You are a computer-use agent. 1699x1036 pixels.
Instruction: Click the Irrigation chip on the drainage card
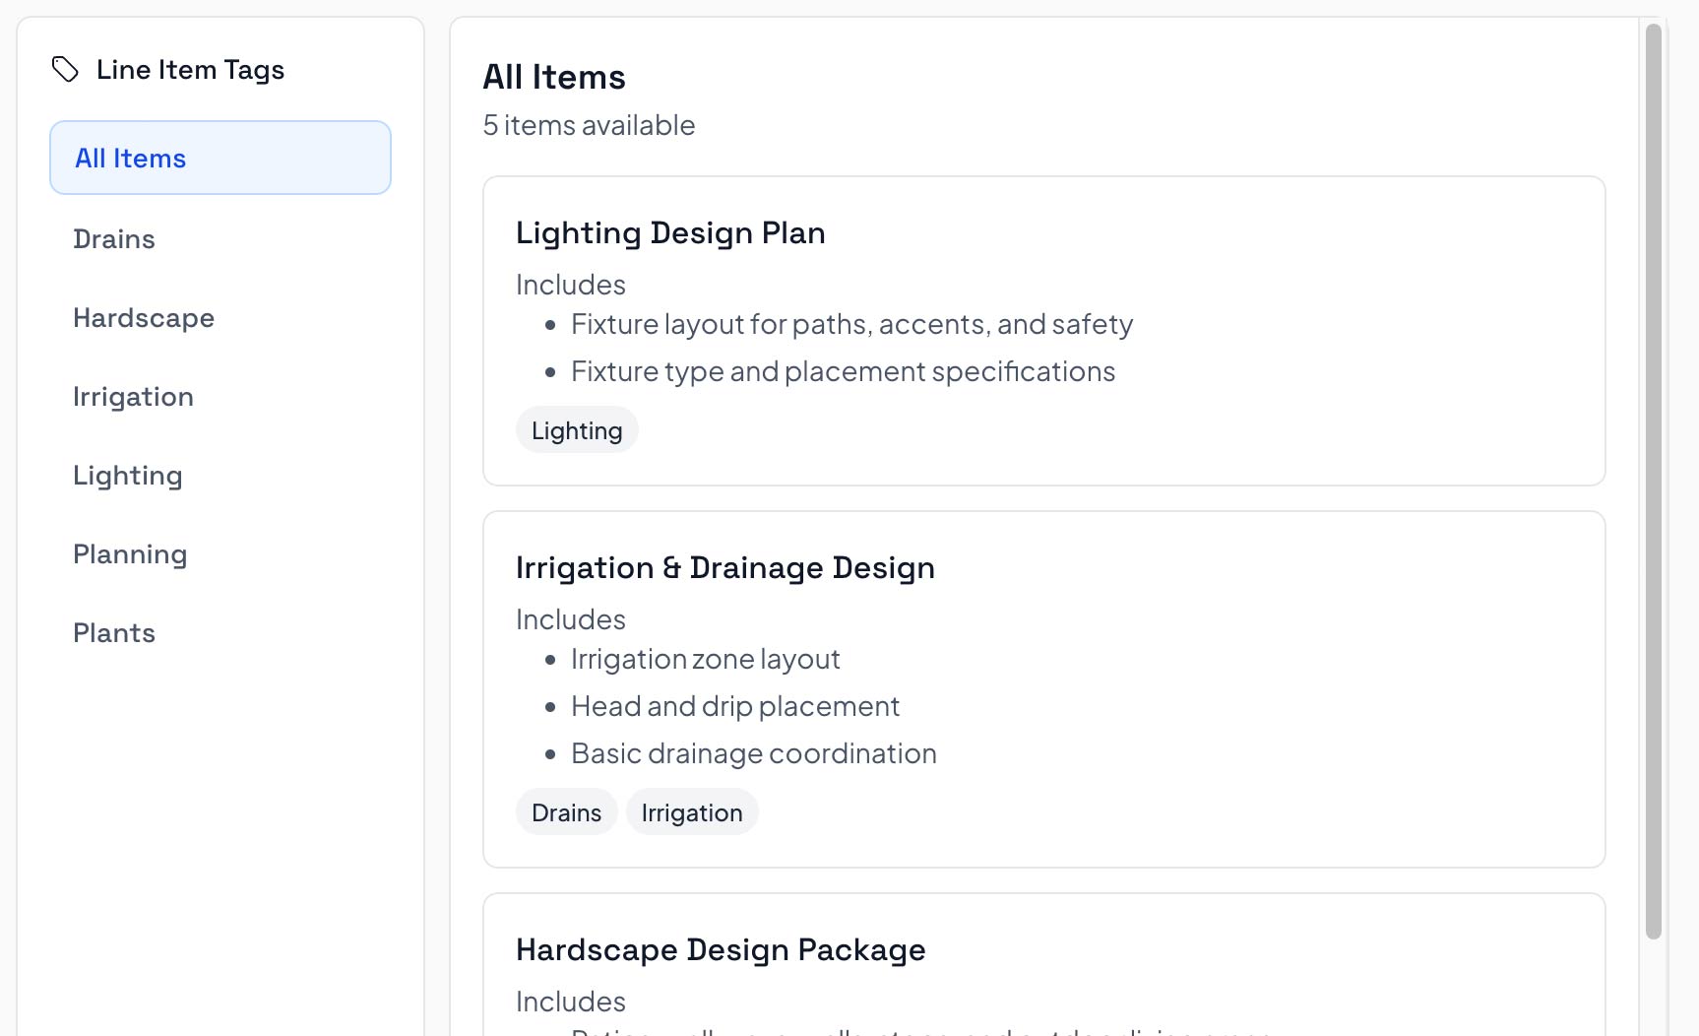[x=692, y=811]
